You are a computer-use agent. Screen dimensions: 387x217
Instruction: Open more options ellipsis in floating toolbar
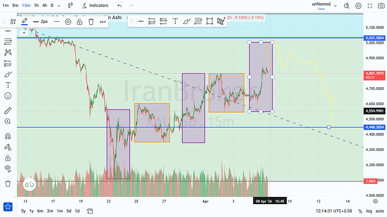103,22
